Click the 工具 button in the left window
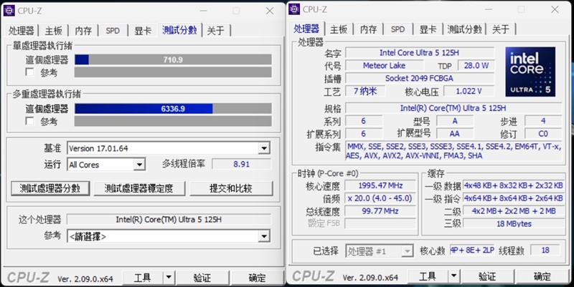Image resolution: width=574 pixels, height=287 pixels. (x=142, y=278)
